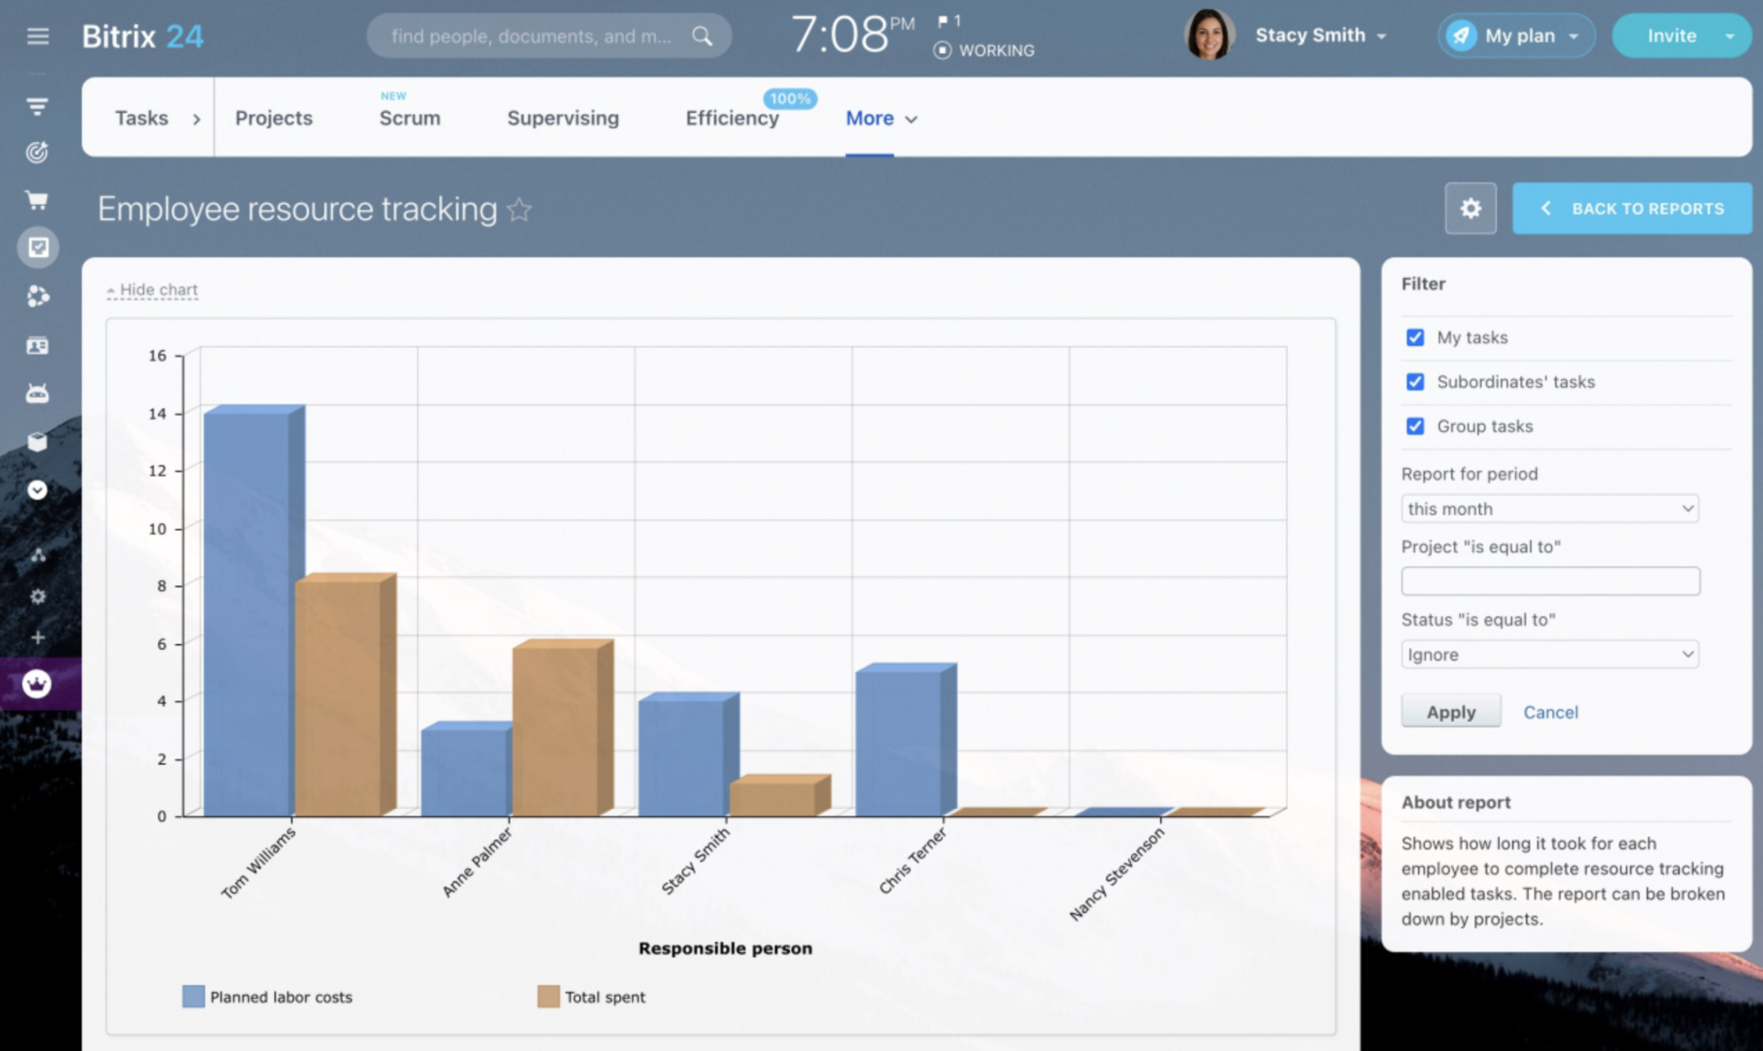This screenshot has height=1051, width=1763.
Task: Apply the report filters
Action: click(1449, 711)
